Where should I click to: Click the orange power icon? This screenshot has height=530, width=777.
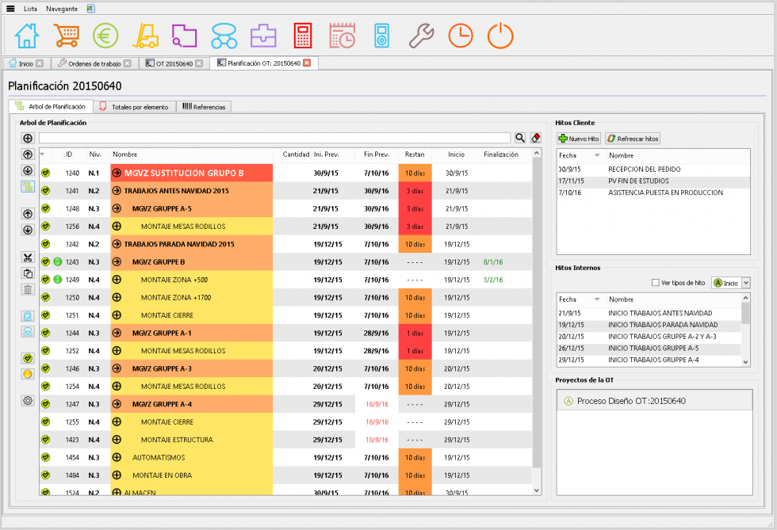[500, 36]
